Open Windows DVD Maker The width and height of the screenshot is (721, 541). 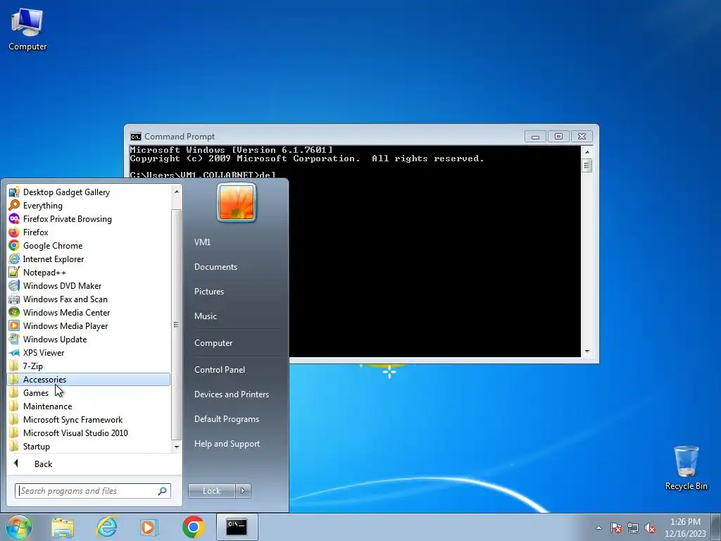coord(89,286)
